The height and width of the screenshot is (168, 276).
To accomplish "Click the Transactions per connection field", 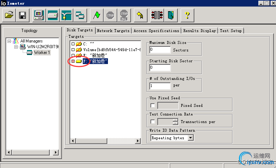I will click(165, 122).
